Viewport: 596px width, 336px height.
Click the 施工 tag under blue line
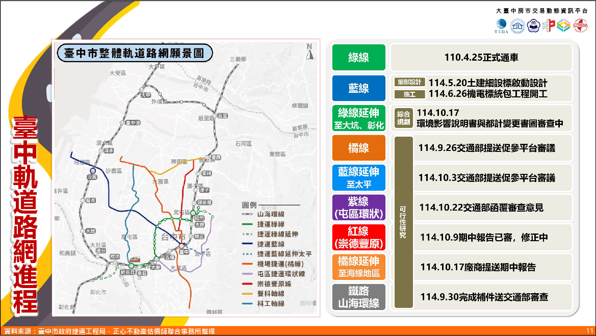click(409, 94)
